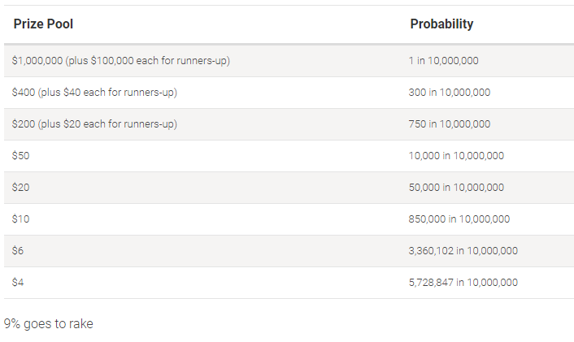Screen dimensions: 574x342
Task: Click the 3,360,102 in 10,000,000 probability
Action: [463, 251]
